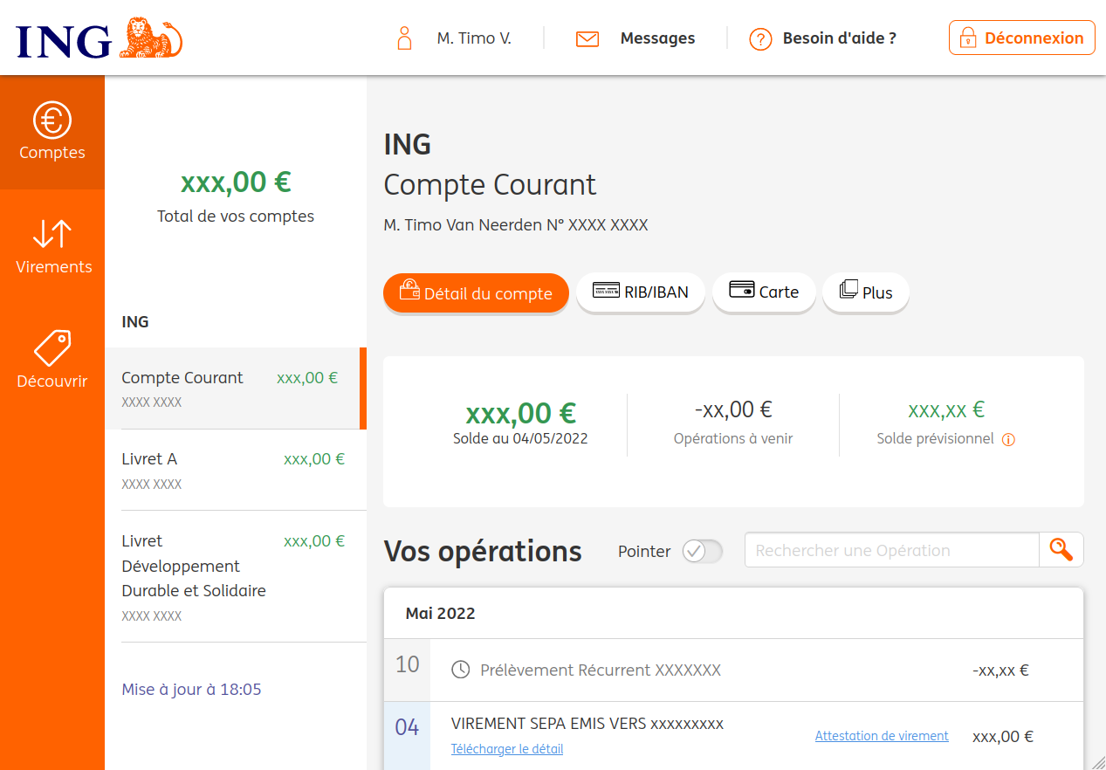Image resolution: width=1106 pixels, height=770 pixels.
Task: Click the Découvrir tag icon
Action: [x=52, y=347]
